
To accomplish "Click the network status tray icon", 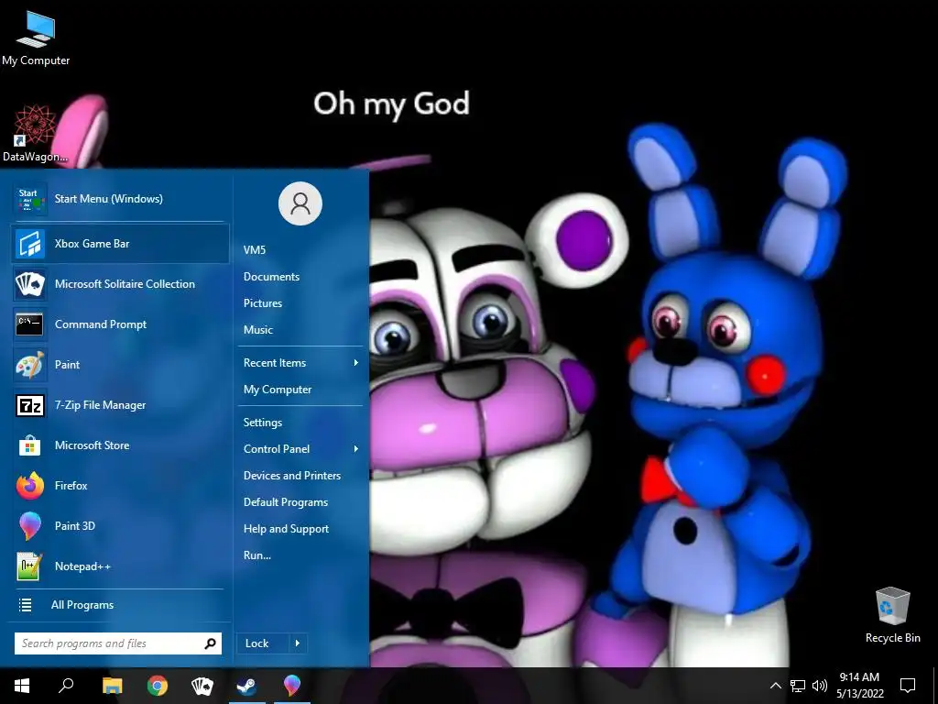I will [x=798, y=686].
